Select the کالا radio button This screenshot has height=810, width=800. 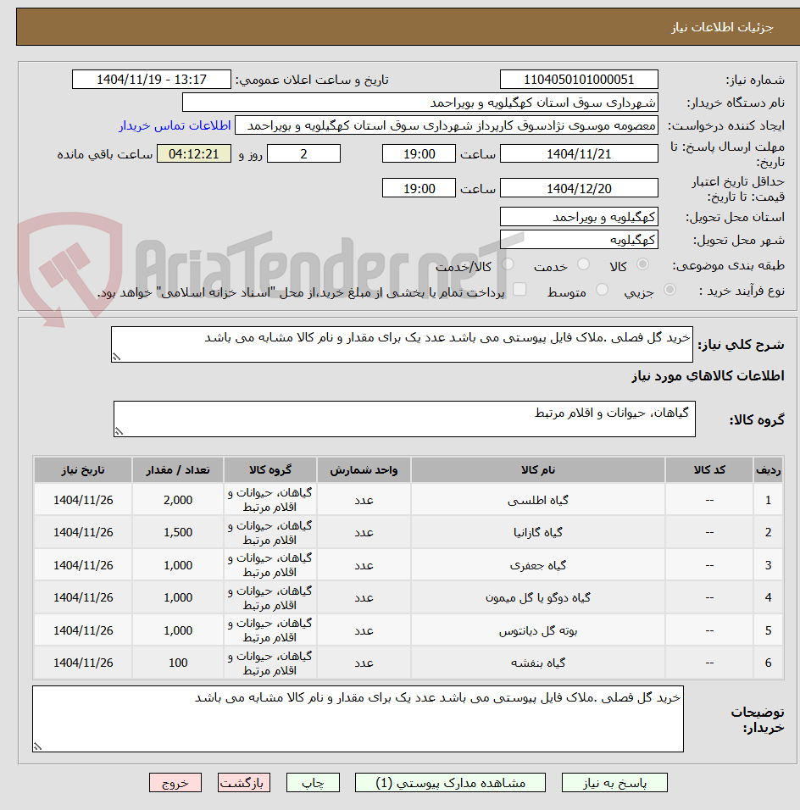[x=642, y=264]
